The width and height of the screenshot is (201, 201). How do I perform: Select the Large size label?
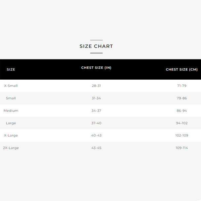pos(11,123)
